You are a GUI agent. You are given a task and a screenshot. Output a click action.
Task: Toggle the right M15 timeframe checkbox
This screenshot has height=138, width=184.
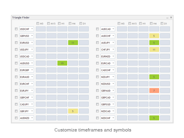pyautogui.click(x=130, y=24)
